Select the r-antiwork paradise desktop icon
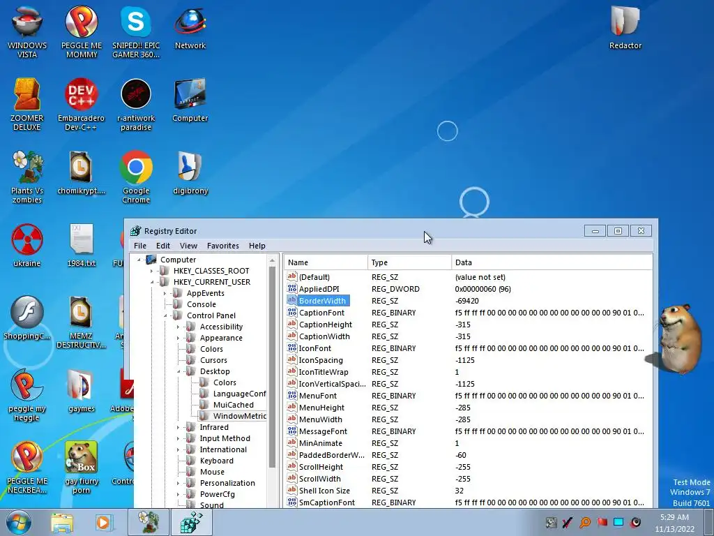 tap(136, 105)
